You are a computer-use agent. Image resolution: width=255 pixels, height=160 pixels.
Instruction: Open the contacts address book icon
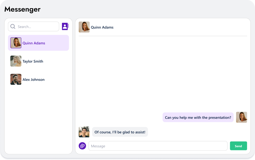coord(65,26)
